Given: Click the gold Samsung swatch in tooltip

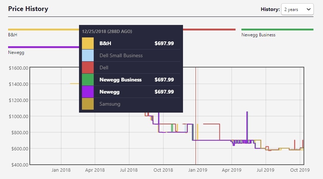Looking at the screenshot, I should point(88,104).
